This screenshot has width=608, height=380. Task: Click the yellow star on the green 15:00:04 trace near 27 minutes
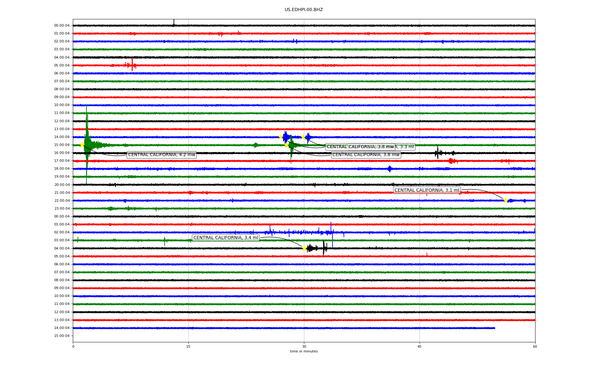(286, 145)
